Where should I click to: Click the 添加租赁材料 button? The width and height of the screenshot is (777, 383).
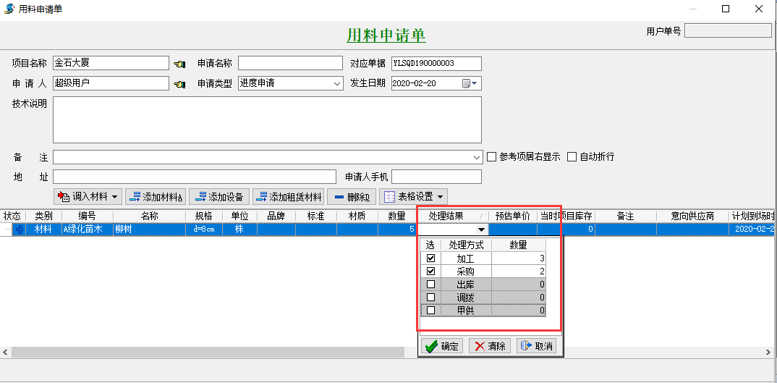(289, 196)
